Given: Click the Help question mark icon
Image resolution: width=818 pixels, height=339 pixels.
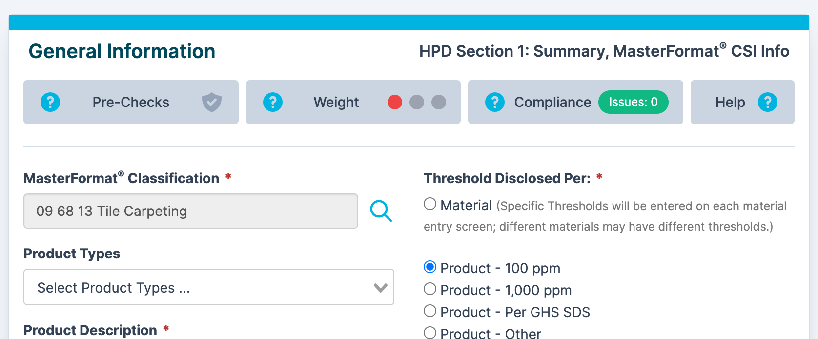Looking at the screenshot, I should [767, 102].
